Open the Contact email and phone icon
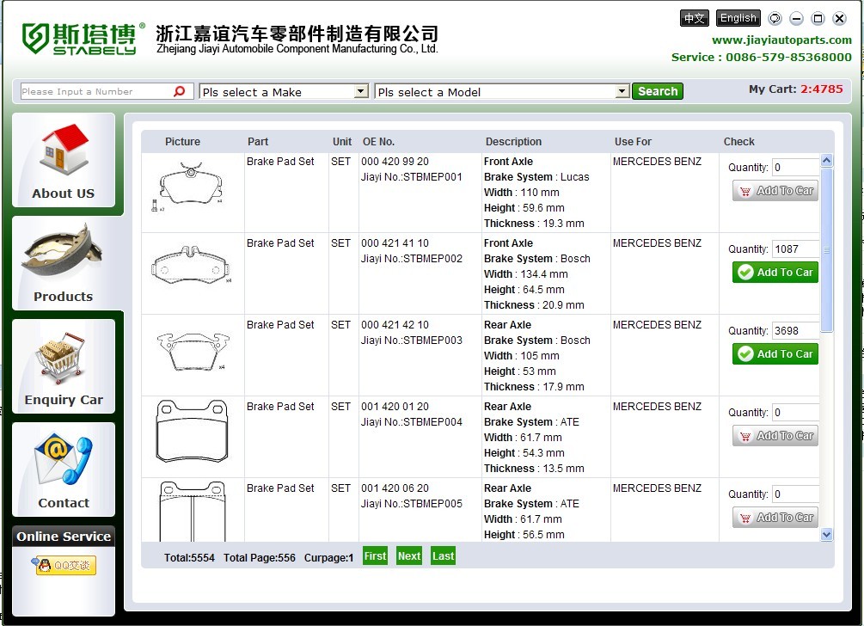Screen dimensions: 864x626 pos(63,459)
